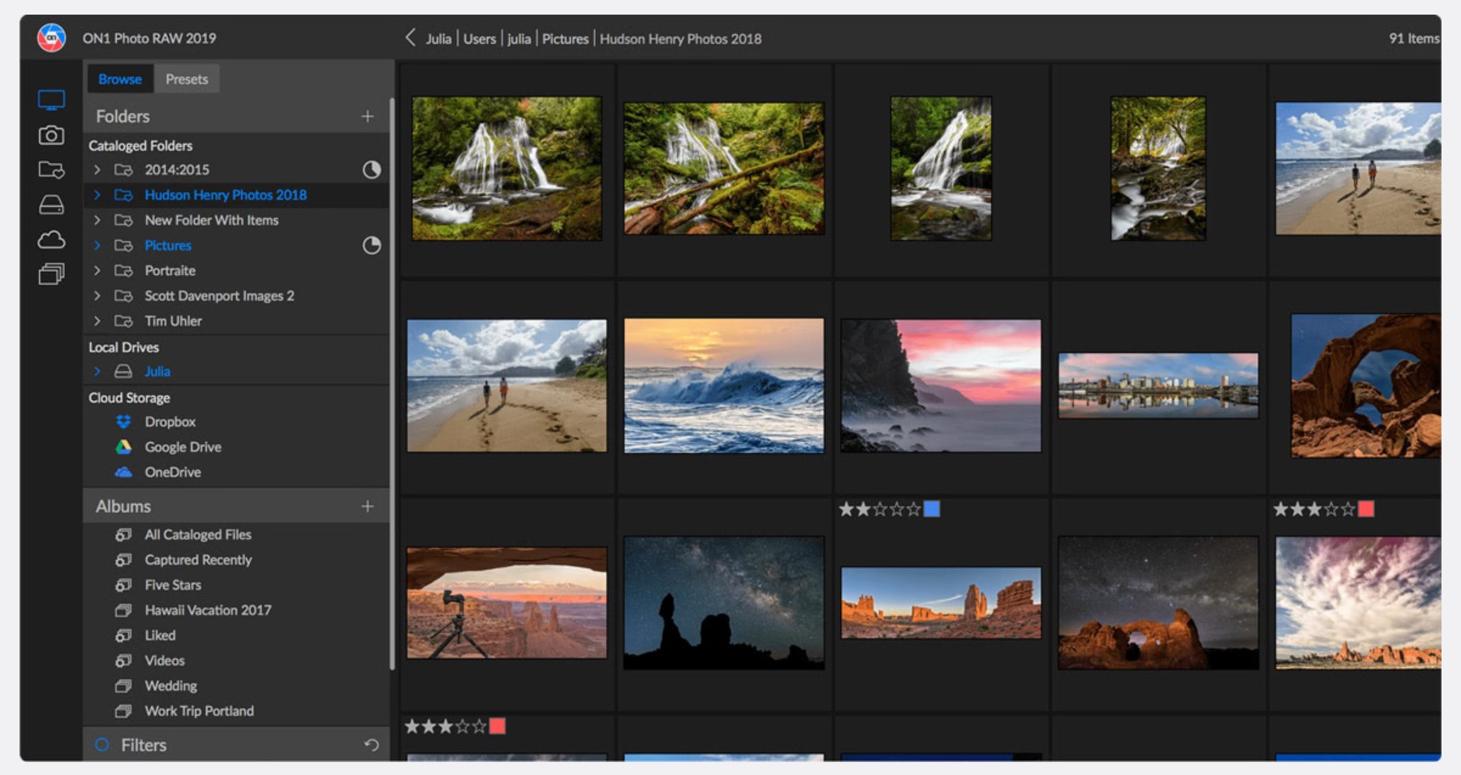Expand the Hudson Henry Photos 2018 folder

pyautogui.click(x=97, y=195)
